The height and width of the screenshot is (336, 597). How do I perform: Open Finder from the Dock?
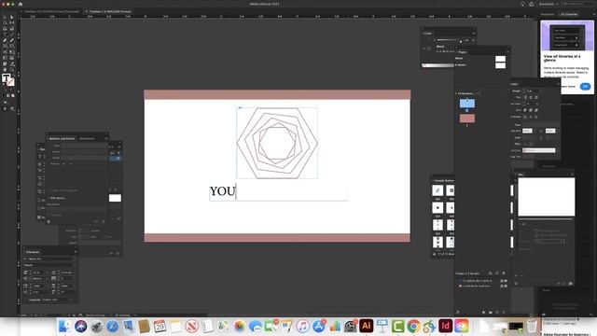tap(64, 326)
